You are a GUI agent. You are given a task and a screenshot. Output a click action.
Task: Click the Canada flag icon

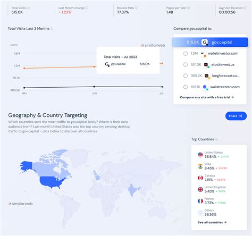200,178
